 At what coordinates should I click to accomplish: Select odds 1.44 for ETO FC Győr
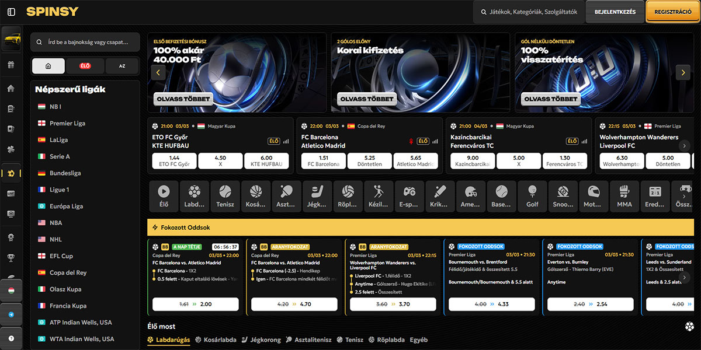[173, 159]
